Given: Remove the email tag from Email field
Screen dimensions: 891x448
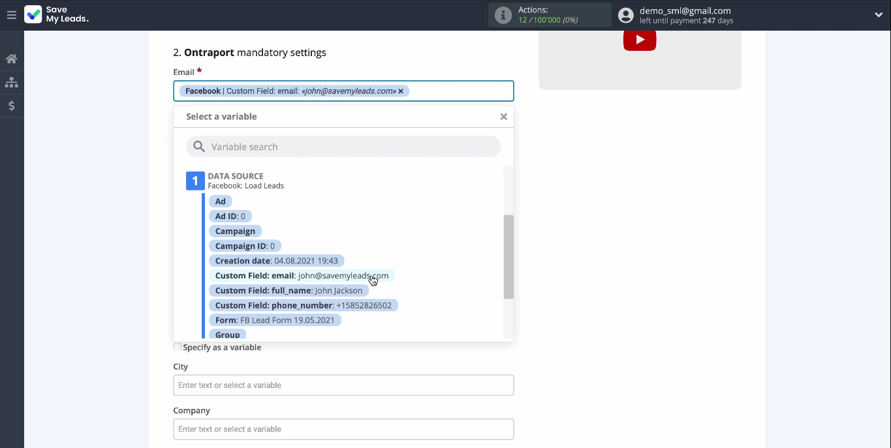Looking at the screenshot, I should [x=401, y=91].
